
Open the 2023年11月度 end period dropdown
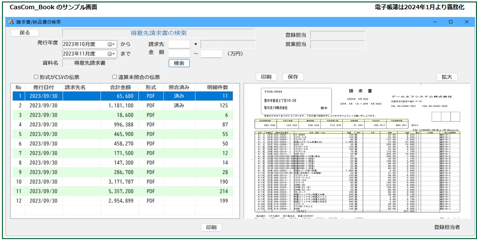point(112,54)
